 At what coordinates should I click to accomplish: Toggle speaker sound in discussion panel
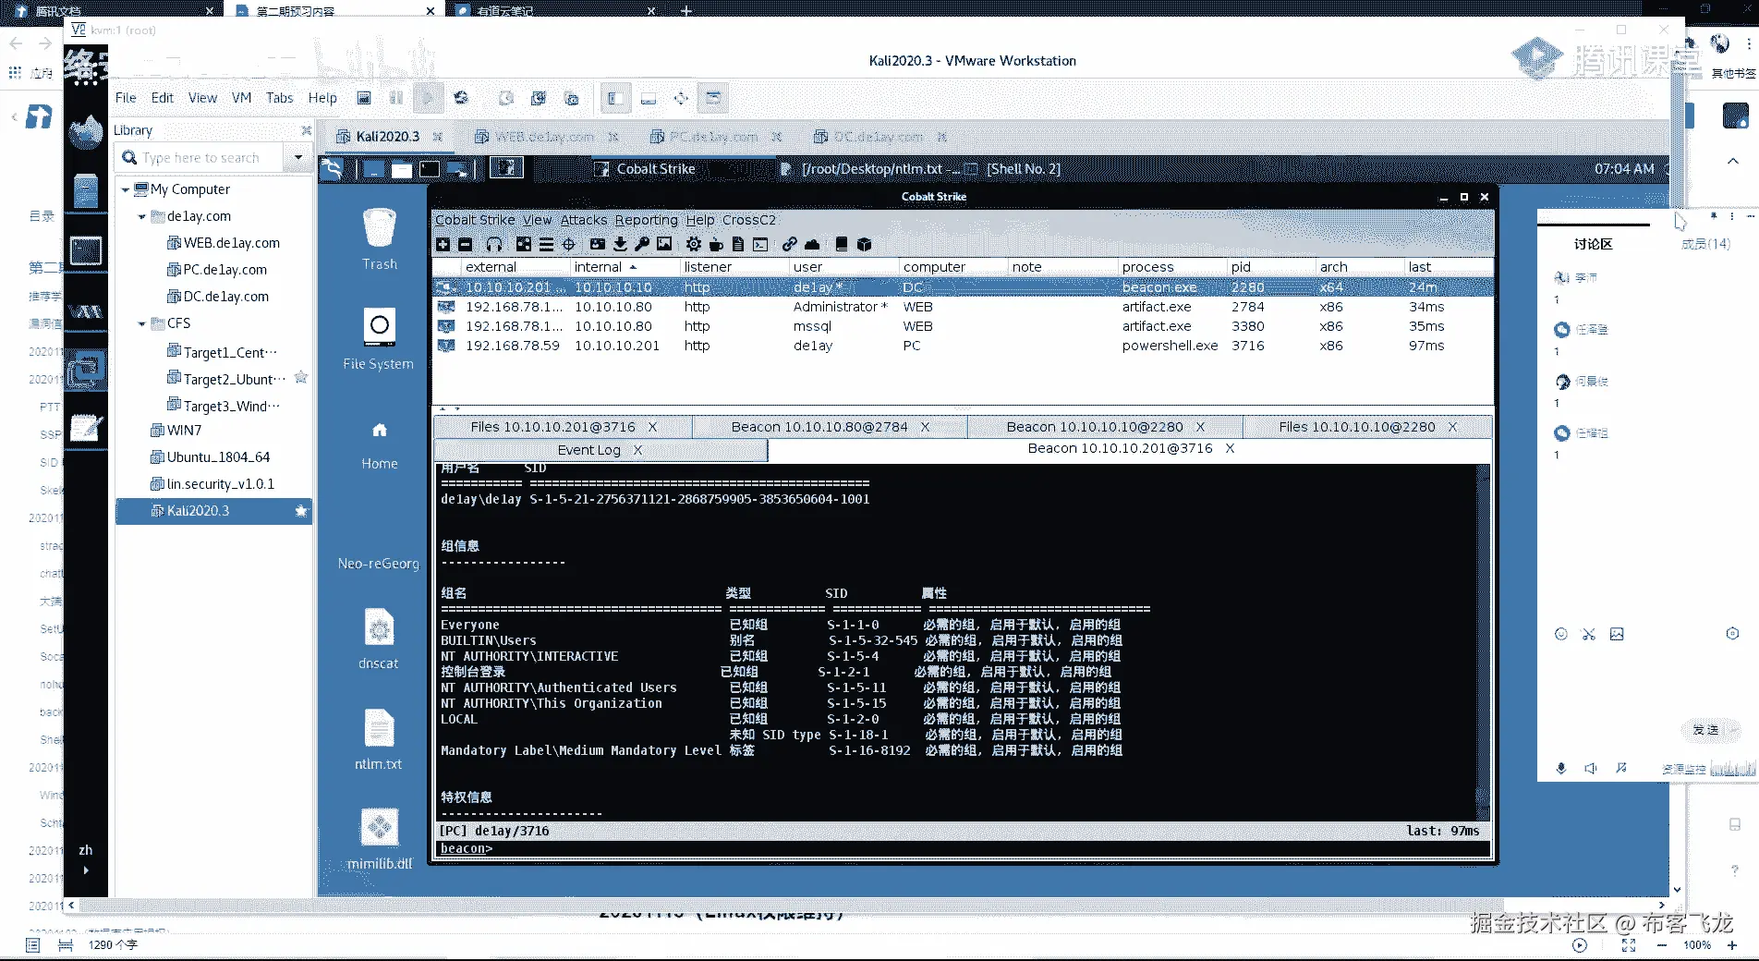(1591, 768)
